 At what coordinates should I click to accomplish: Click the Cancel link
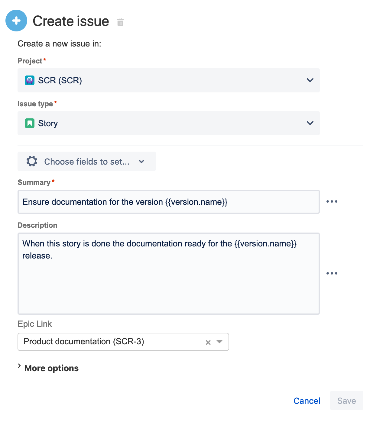pos(307,401)
